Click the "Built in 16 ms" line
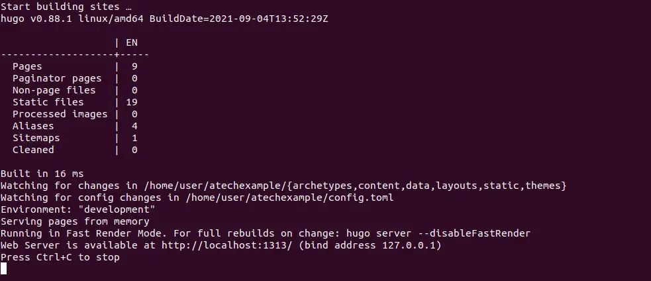 point(42,174)
